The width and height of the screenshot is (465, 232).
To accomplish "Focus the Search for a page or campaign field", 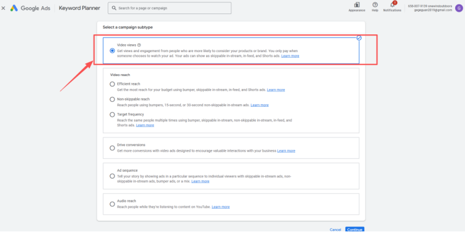I will click(x=170, y=9).
